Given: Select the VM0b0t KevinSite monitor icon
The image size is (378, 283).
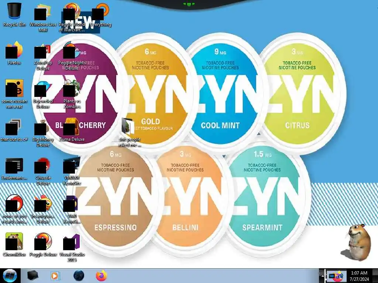Looking at the screenshot, I should [x=72, y=171].
